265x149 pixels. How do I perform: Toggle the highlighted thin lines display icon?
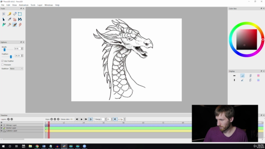tap(242, 76)
